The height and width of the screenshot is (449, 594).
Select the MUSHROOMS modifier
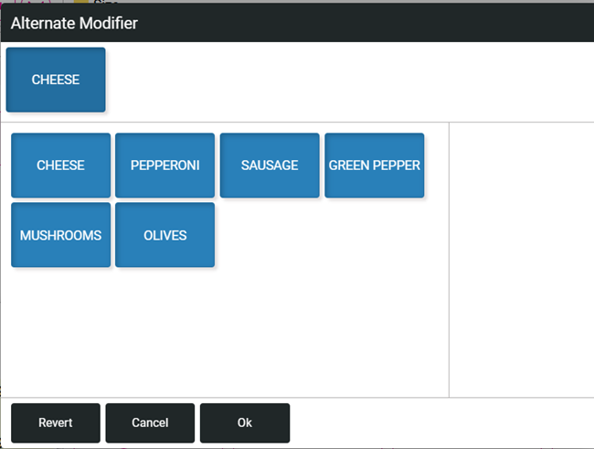point(60,235)
